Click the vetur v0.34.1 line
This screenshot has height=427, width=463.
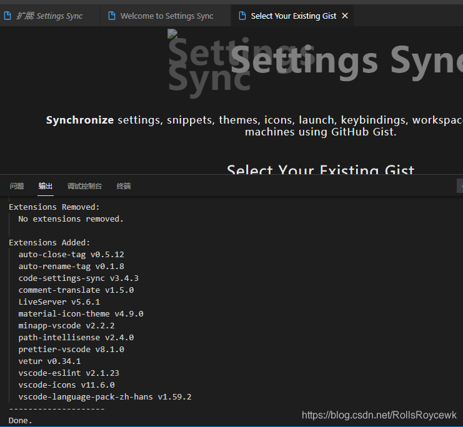pyautogui.click(x=49, y=361)
